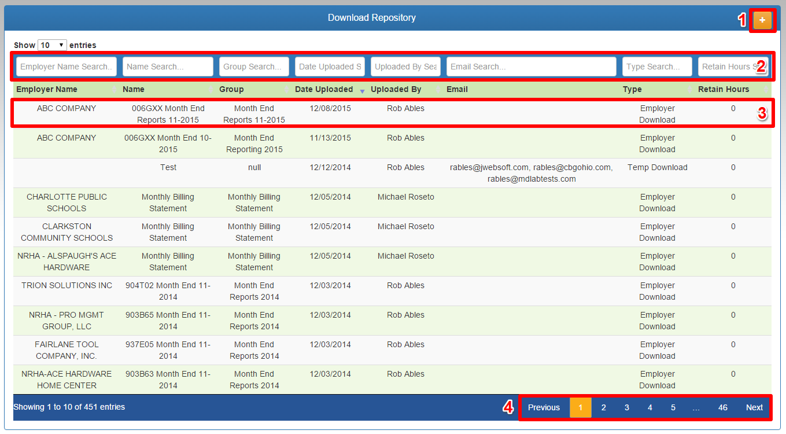Viewport: 786px width, 434px height.
Task: Click the Group Search box
Action: (254, 67)
